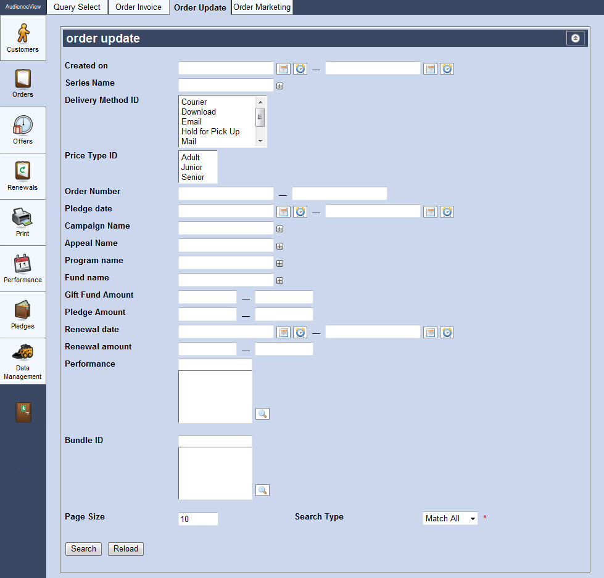This screenshot has height=578, width=604.
Task: Open the Renewals sidebar icon
Action: pos(23,176)
